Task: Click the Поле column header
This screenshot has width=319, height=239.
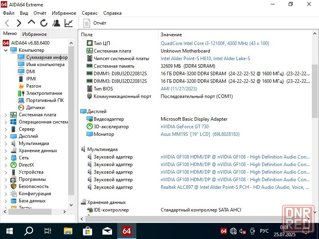Action: [87, 35]
